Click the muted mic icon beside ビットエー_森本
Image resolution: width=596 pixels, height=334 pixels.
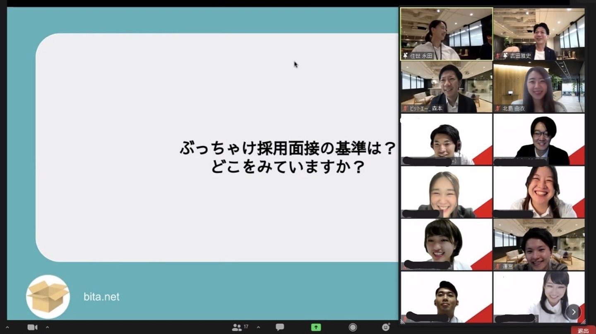(x=406, y=109)
